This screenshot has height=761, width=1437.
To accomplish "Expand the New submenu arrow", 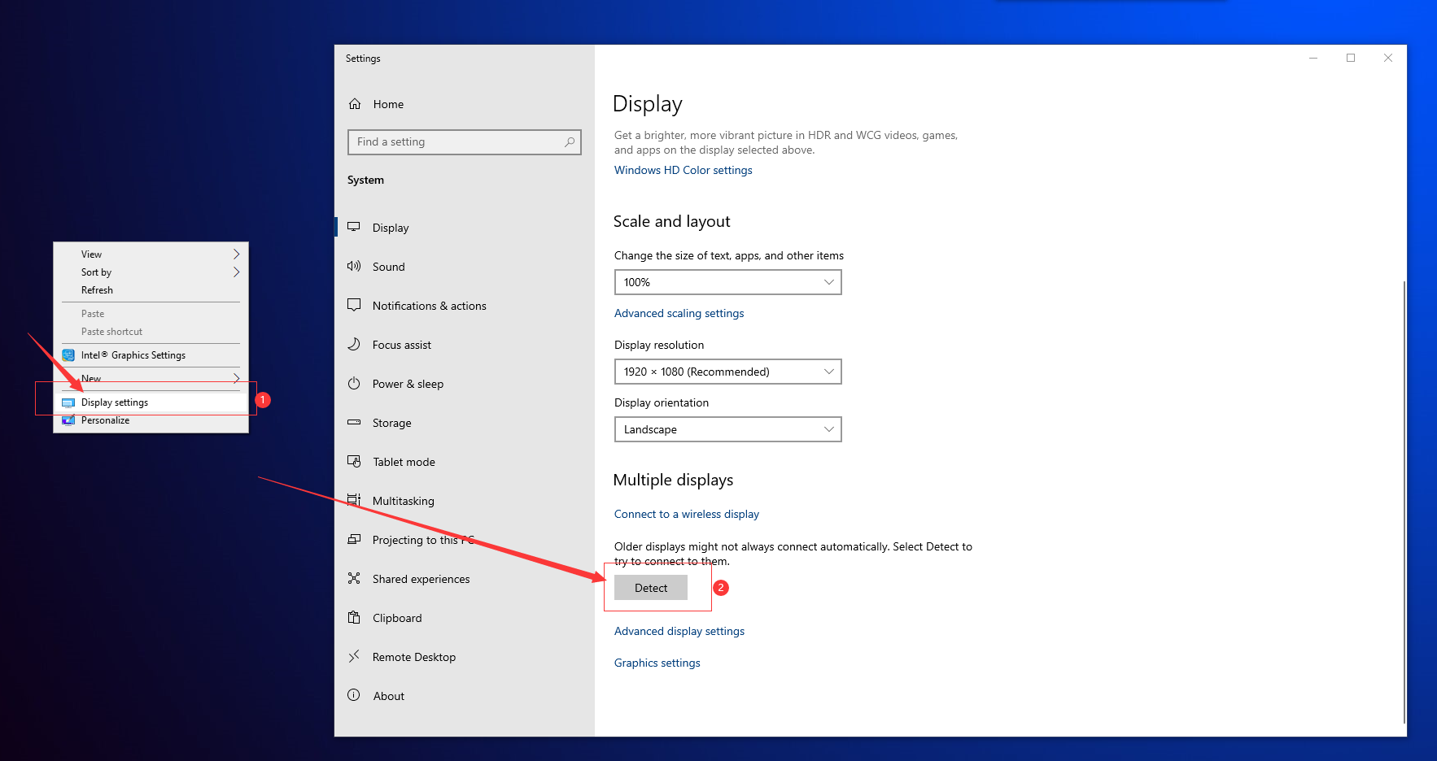I will (x=236, y=378).
